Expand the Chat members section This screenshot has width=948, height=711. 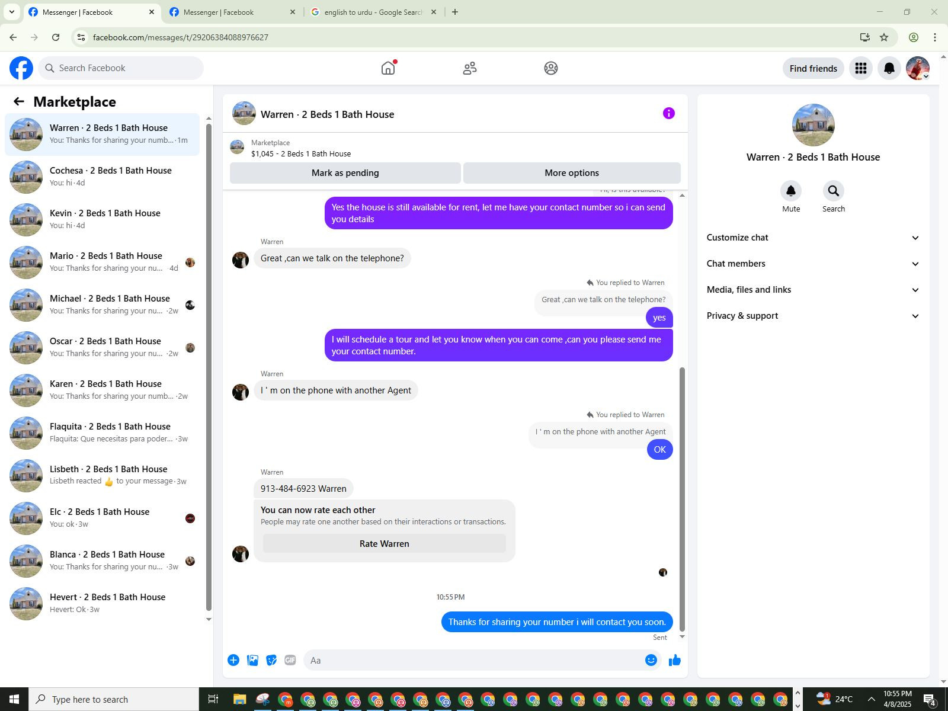tap(813, 264)
